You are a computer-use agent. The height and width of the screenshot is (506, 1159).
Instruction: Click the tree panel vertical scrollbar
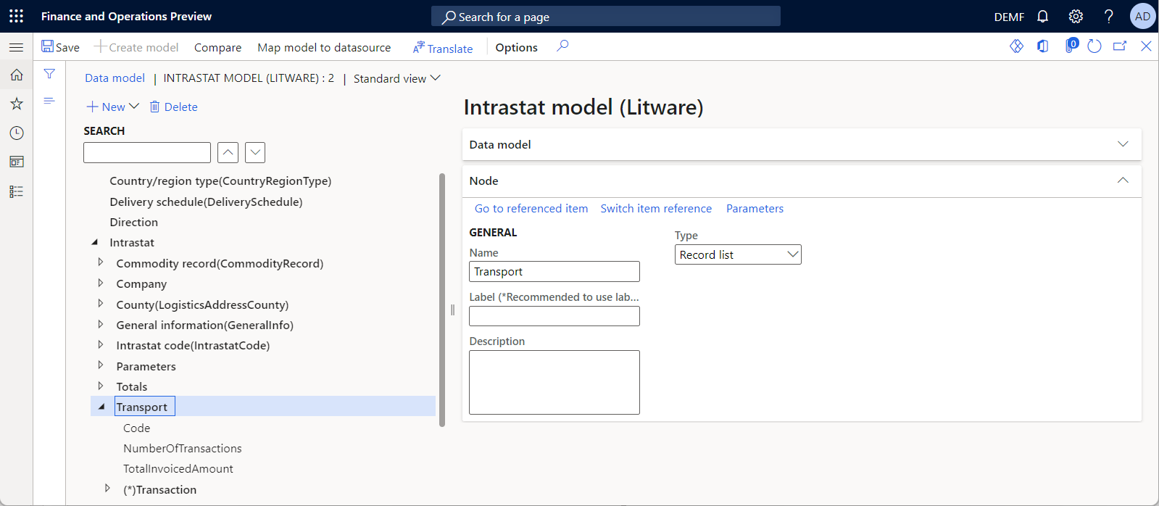click(x=441, y=300)
